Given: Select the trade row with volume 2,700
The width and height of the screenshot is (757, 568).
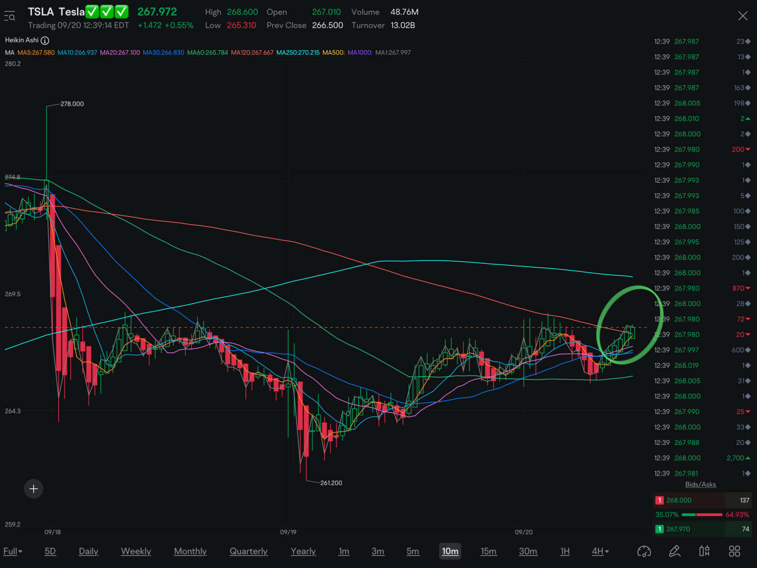Looking at the screenshot, I should pos(702,458).
